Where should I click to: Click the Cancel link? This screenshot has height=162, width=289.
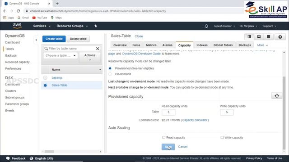tap(183, 147)
